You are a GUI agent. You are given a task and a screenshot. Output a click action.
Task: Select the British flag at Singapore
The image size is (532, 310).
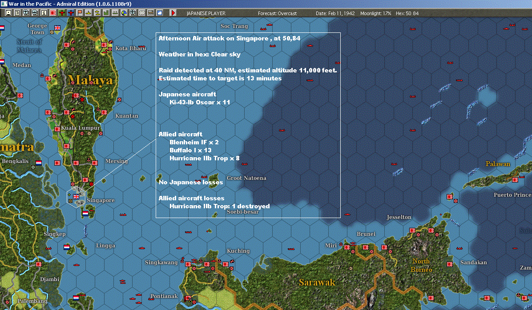(76, 196)
